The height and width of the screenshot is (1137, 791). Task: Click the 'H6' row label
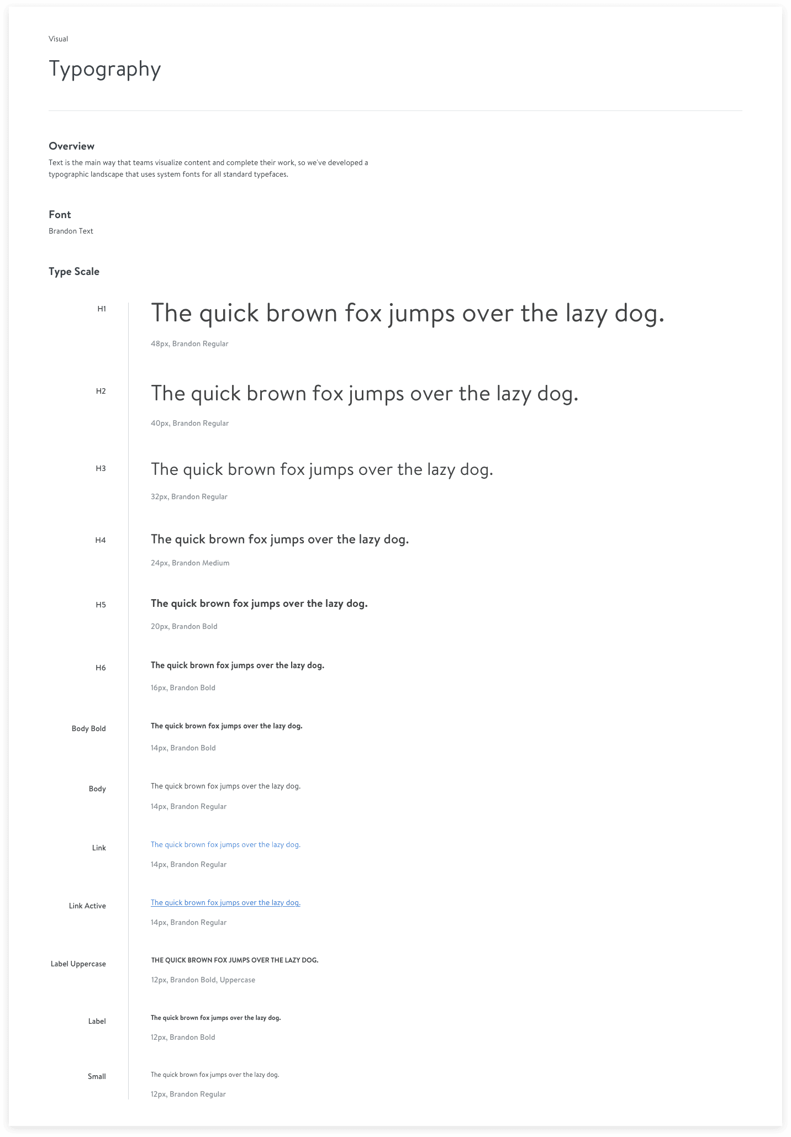[x=101, y=668]
